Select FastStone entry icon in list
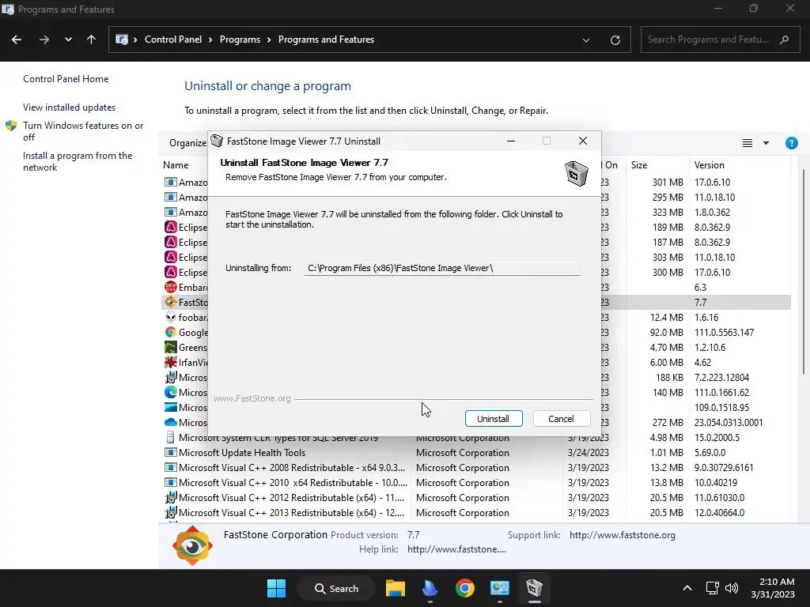The height and width of the screenshot is (607, 810). [171, 303]
